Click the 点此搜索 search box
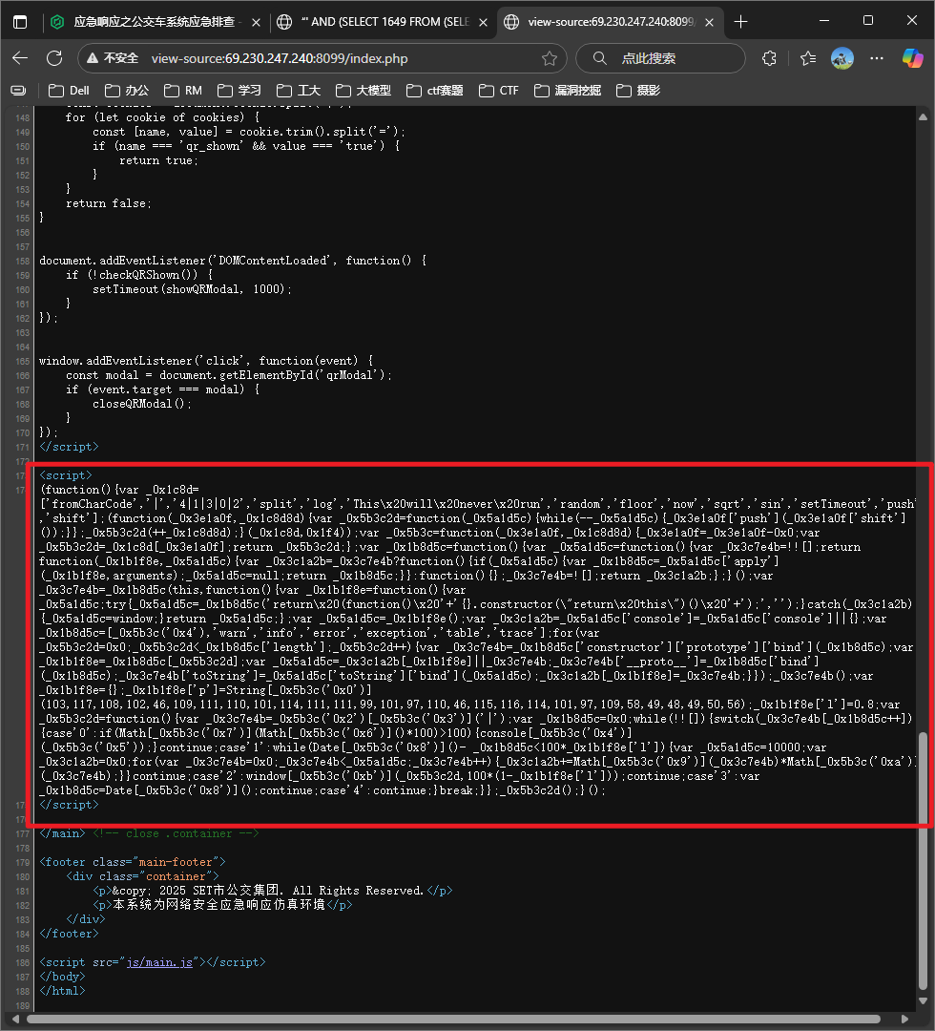The image size is (935, 1031). coord(660,58)
